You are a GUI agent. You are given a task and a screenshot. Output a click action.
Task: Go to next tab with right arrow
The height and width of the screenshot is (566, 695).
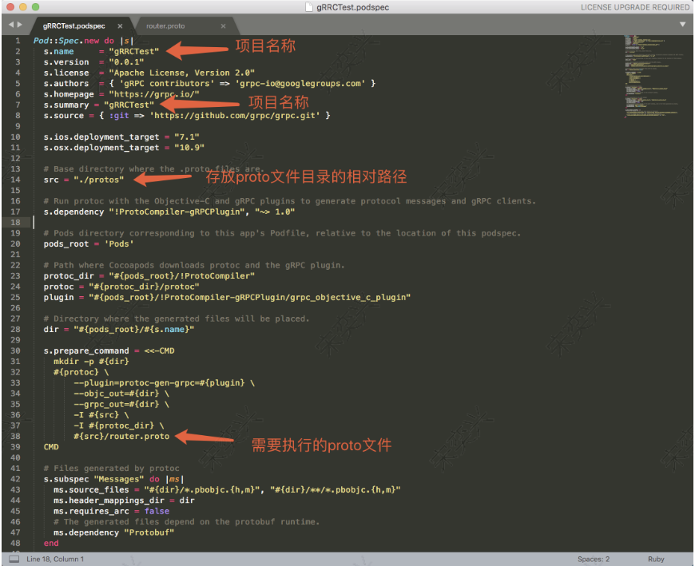[19, 25]
